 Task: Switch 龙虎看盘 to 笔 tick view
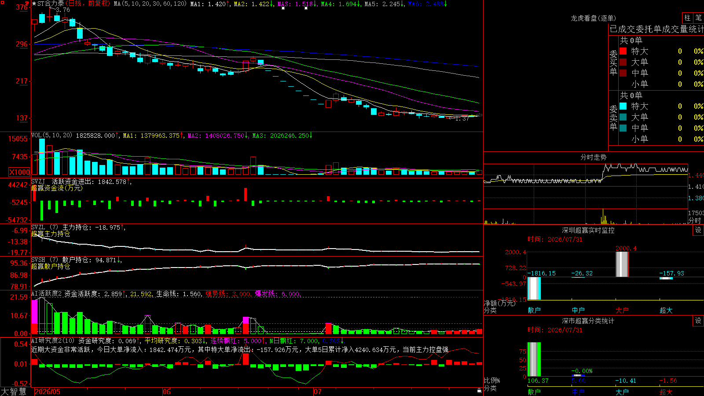click(x=698, y=18)
